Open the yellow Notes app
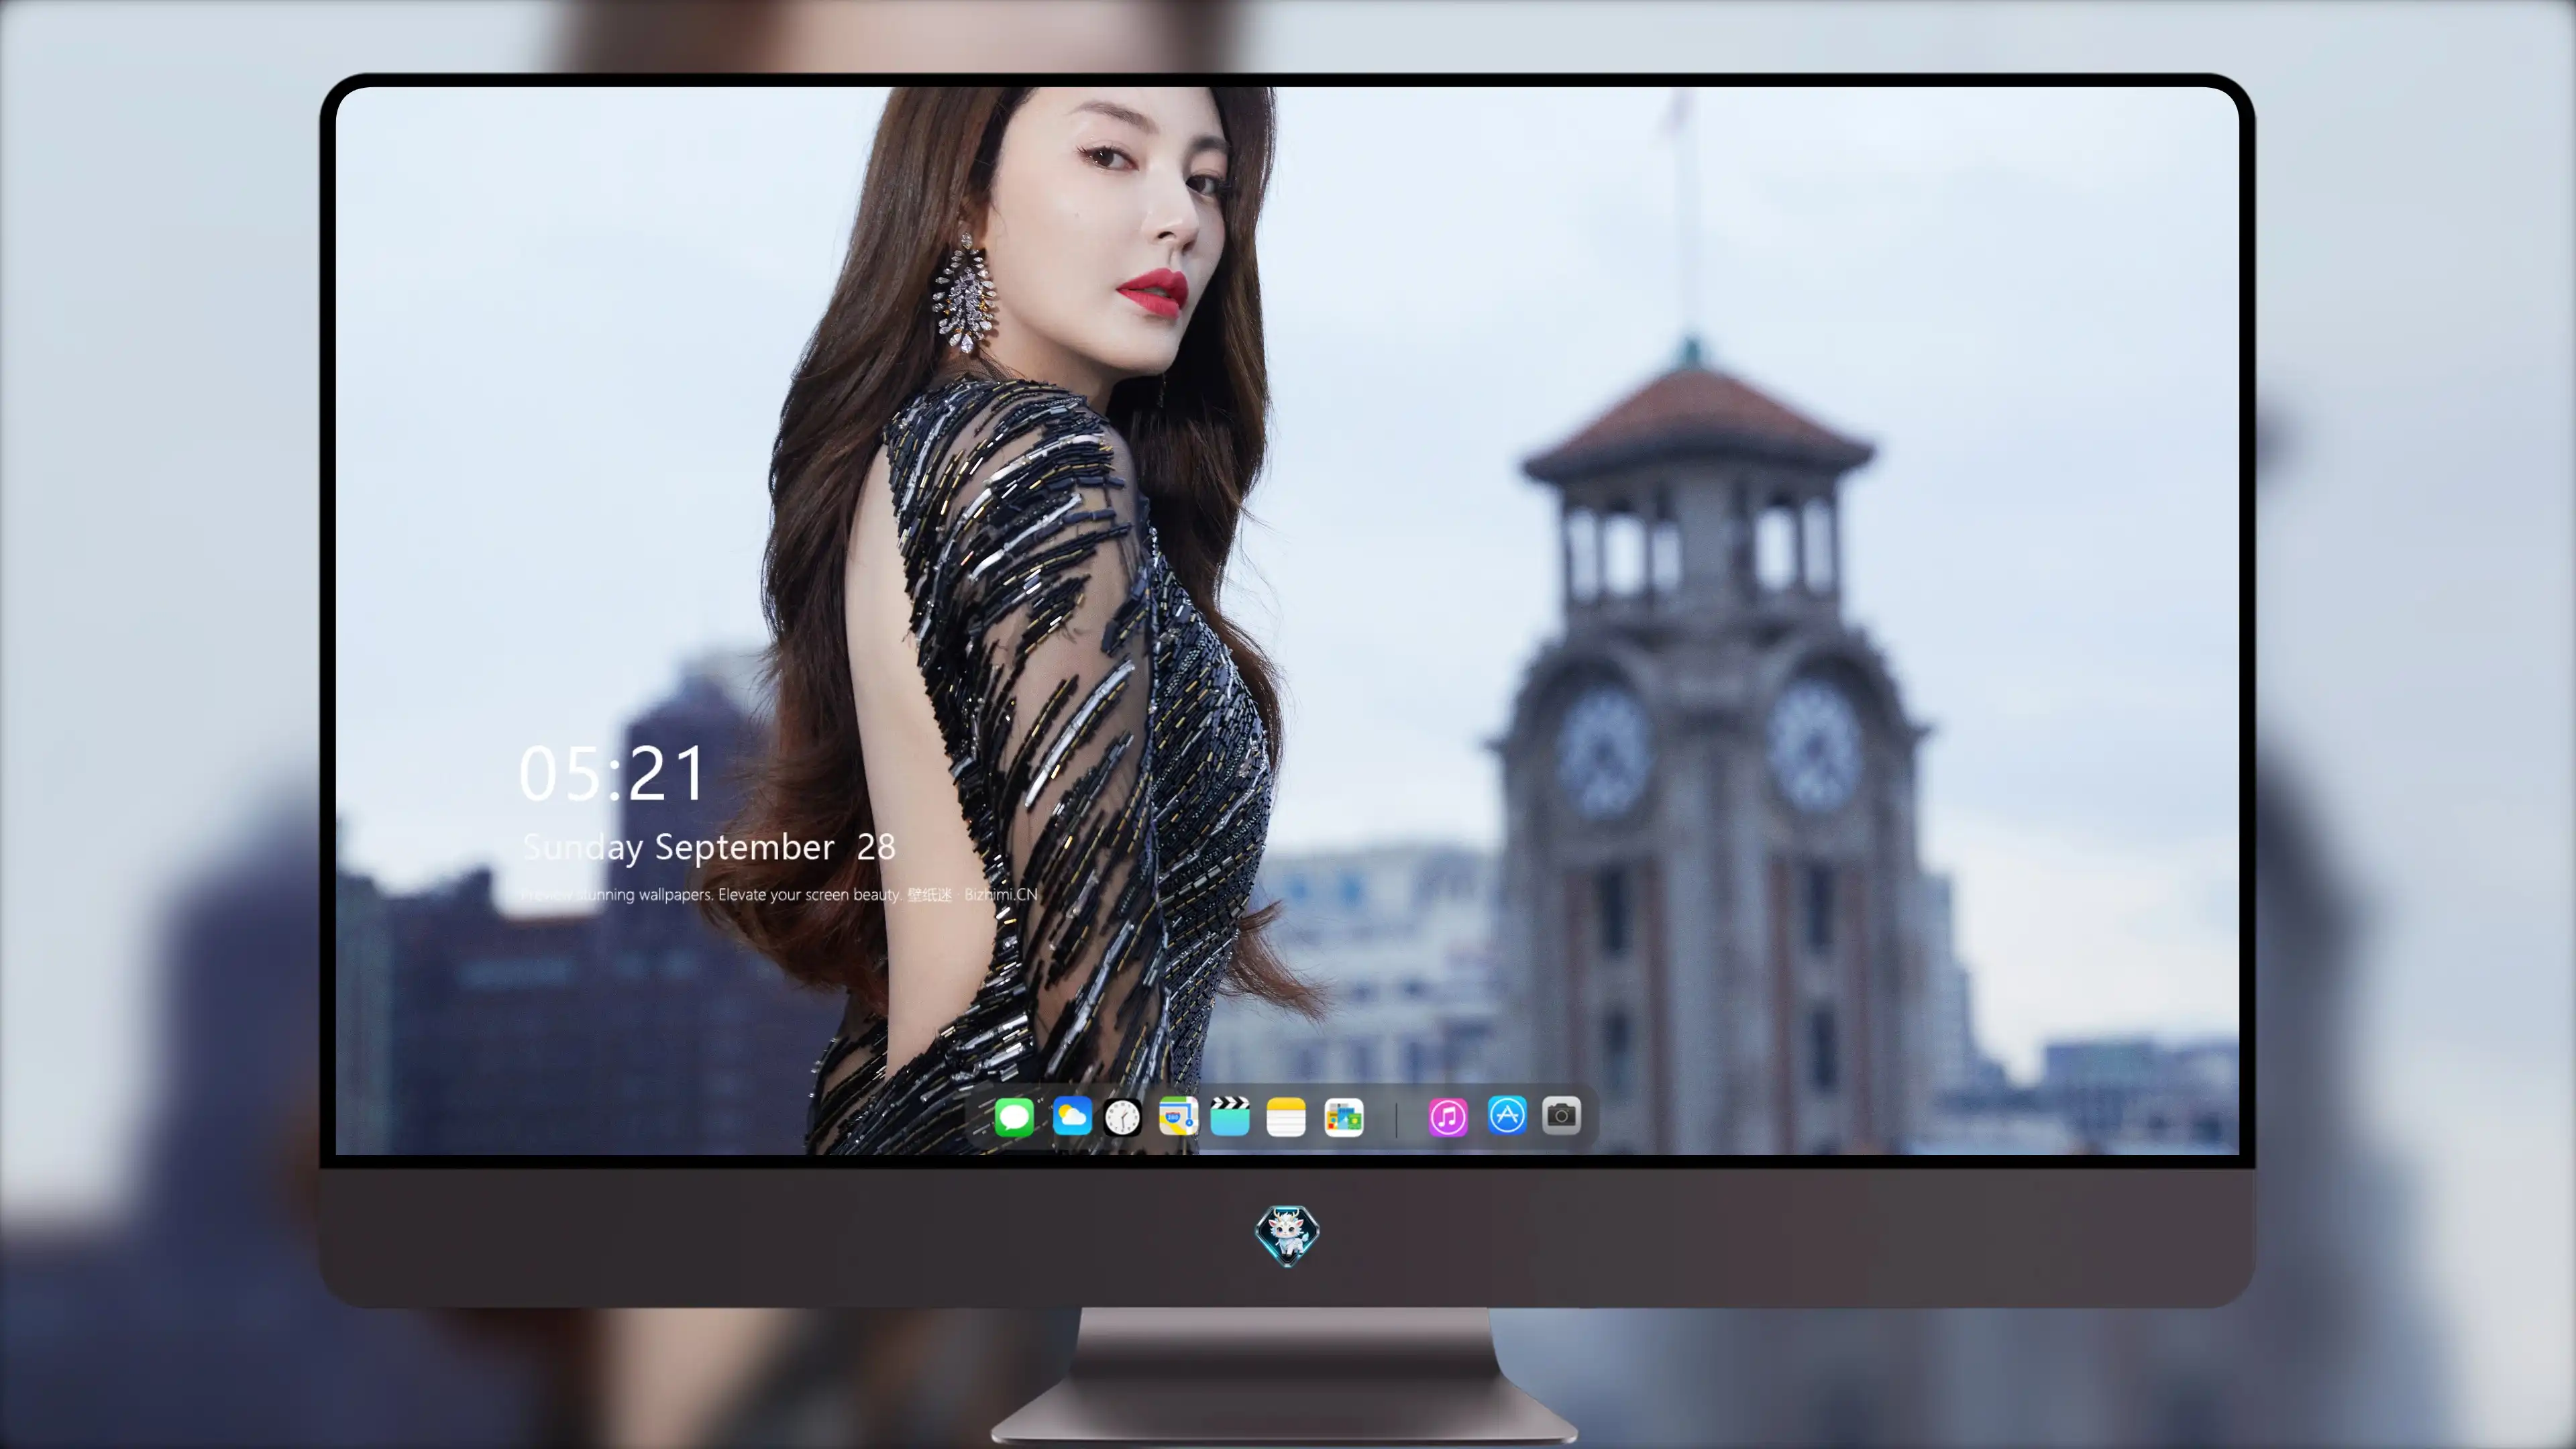This screenshot has width=2576, height=1449. coord(1286,1117)
